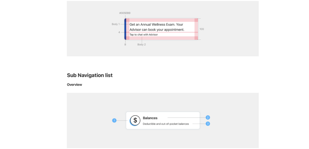Click the wellness exam card preview panel
This screenshot has width=309, height=149.
coord(163,29)
